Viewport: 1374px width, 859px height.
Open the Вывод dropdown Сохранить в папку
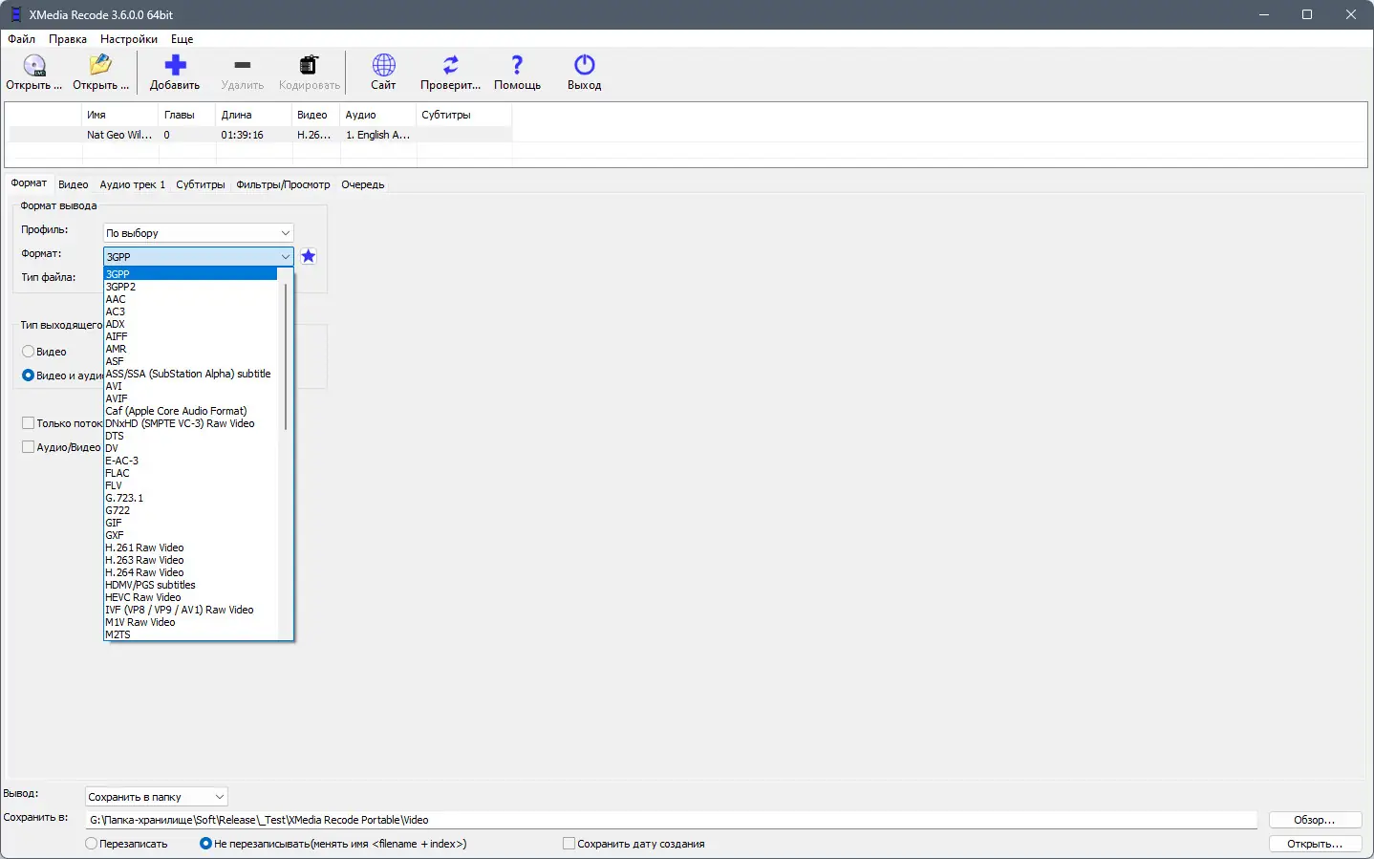point(157,797)
